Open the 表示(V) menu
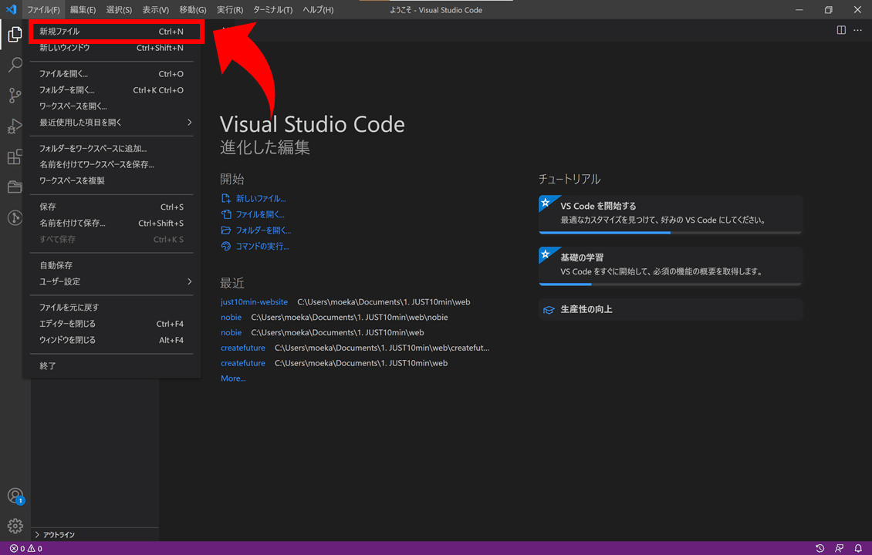The width and height of the screenshot is (872, 555). 156,10
